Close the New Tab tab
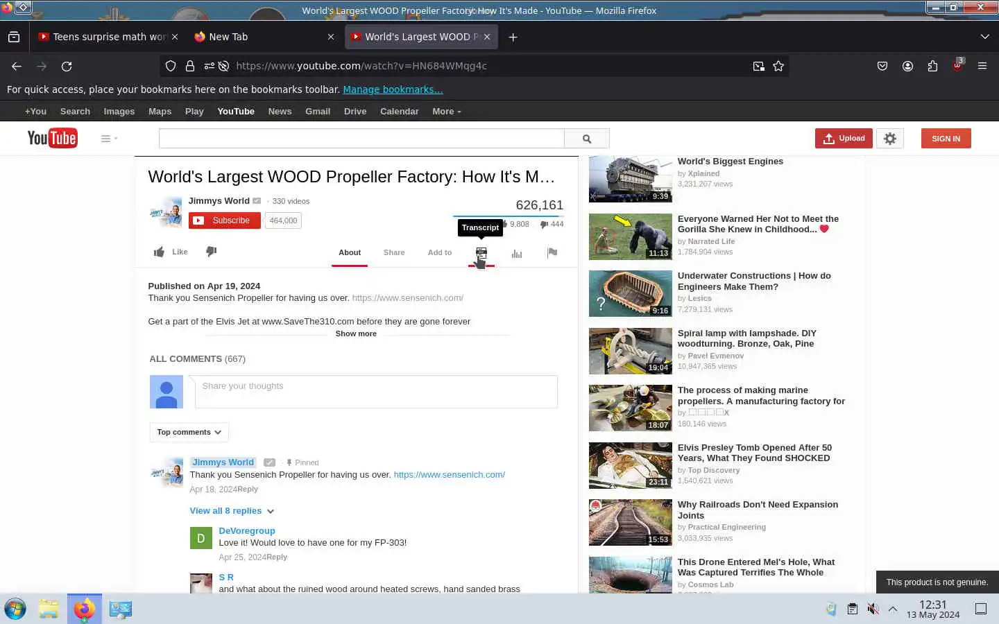This screenshot has width=999, height=624. [331, 37]
